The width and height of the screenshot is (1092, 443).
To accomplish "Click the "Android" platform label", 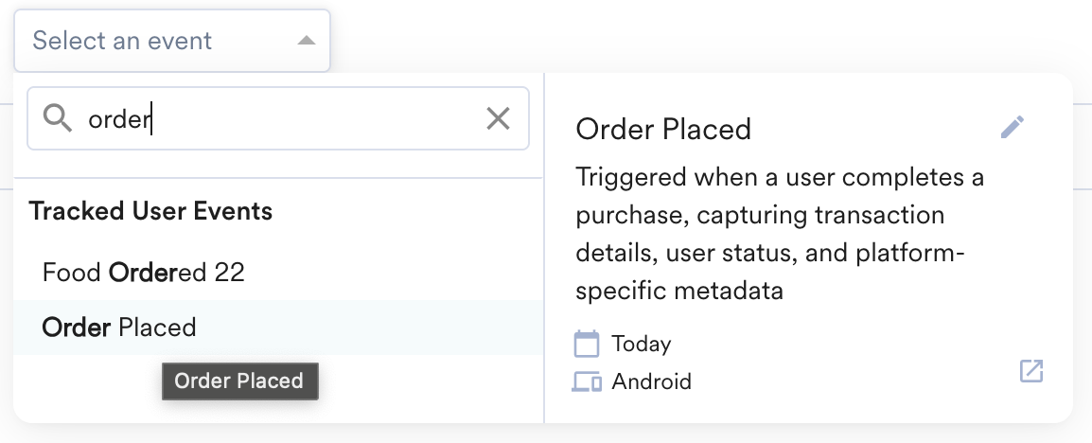I will [651, 381].
